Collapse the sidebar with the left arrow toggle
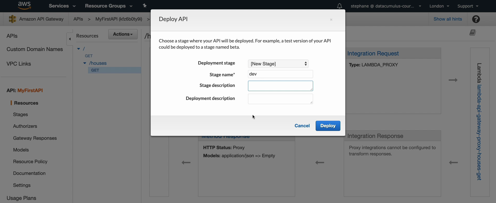This screenshot has height=203, width=496. tap(69, 39)
